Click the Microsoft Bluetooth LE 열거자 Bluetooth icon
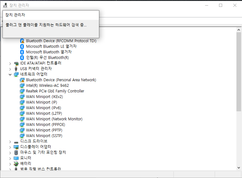 point(22,47)
